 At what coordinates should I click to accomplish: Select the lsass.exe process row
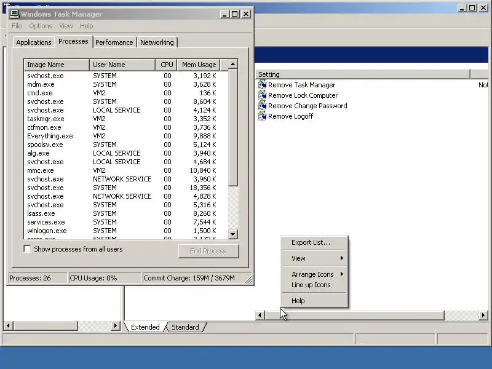click(x=126, y=213)
